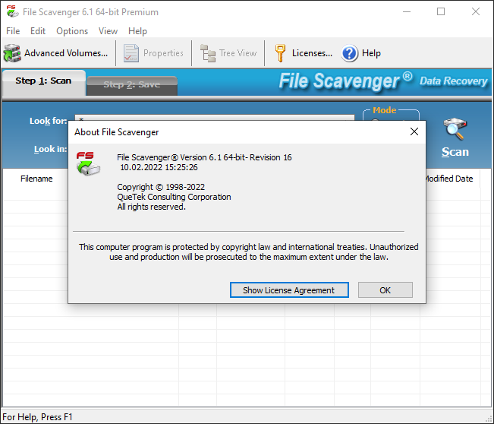
Task: Click the 'For Help, Press F1' status text
Action: coord(37,417)
